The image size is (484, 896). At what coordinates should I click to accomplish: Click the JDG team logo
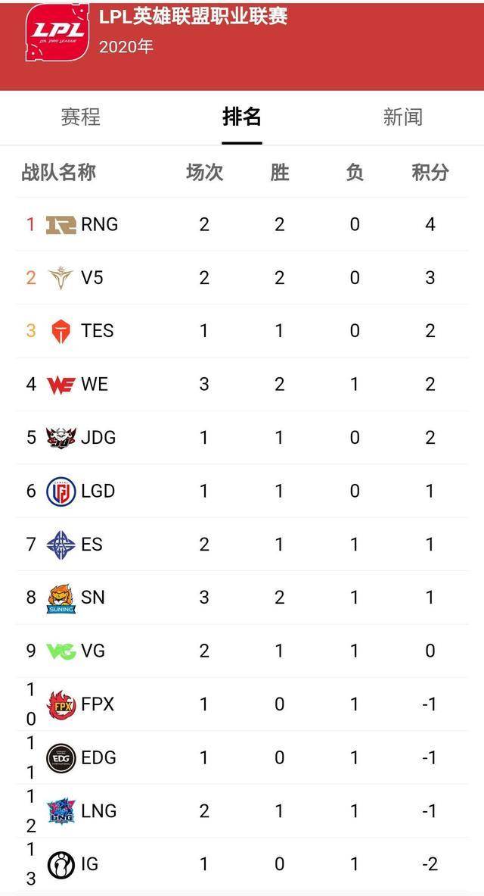[x=60, y=438]
